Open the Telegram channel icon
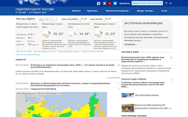This screenshot has height=117, width=188. pos(115,3)
